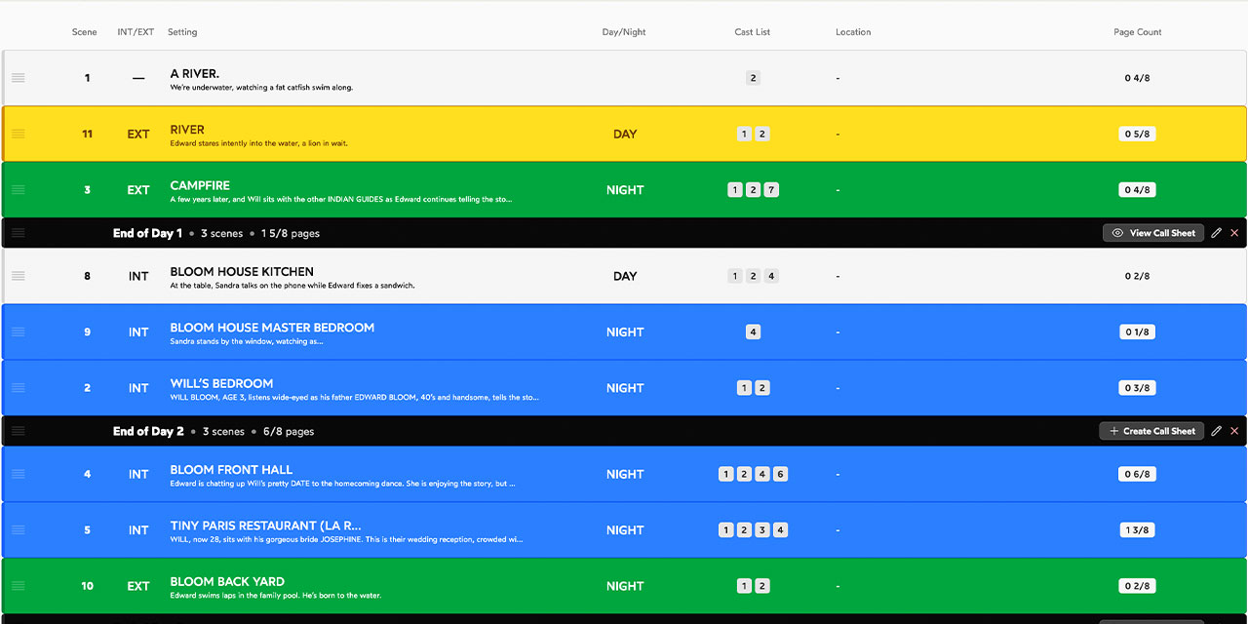Delete the End of Day 1 break with the X icon
Screen dimensions: 1248x624
tap(1234, 233)
